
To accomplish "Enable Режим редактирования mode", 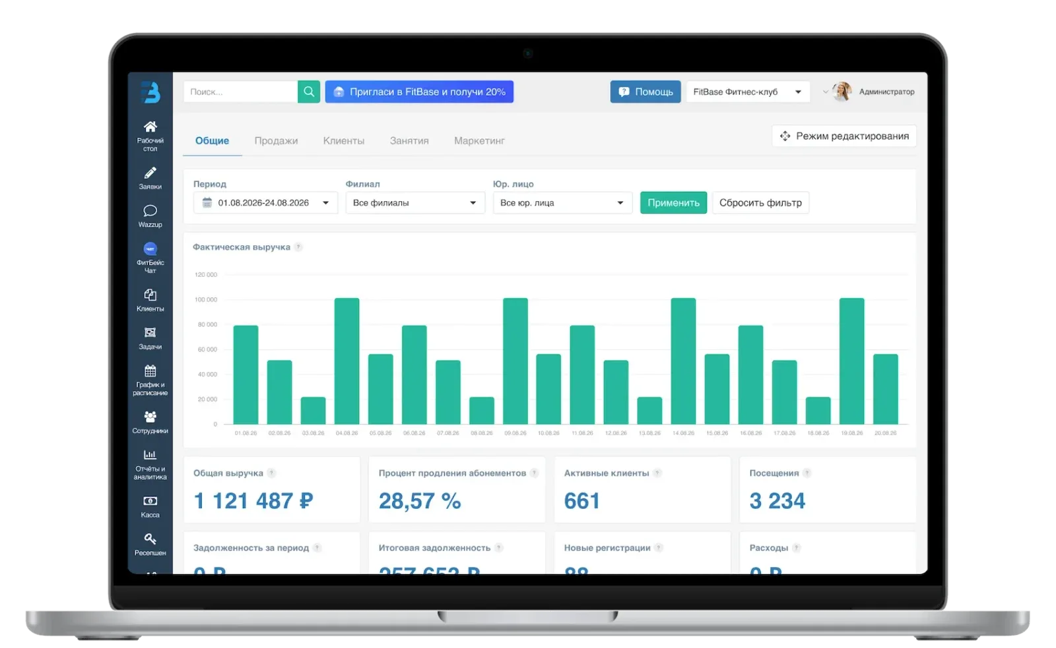I will [844, 136].
